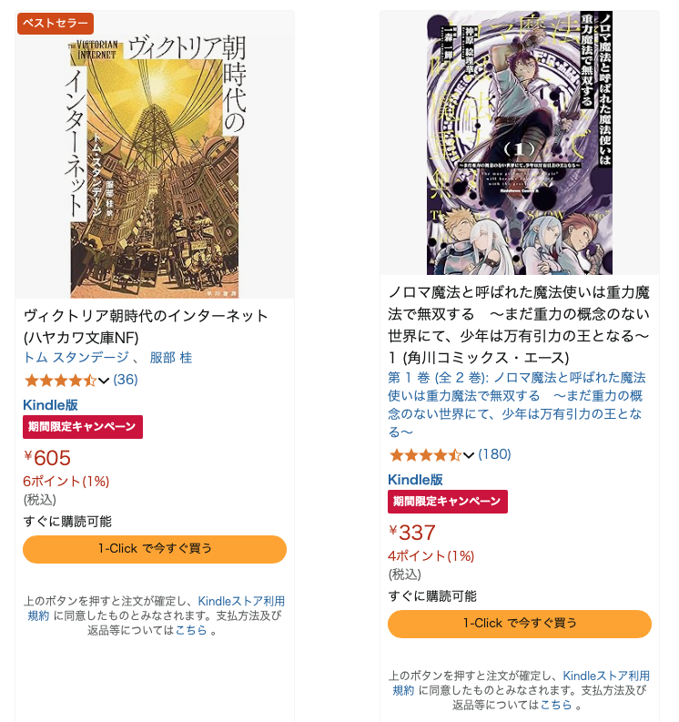Open ノロマ魔法と呼ばれた魔法使い title link

(x=519, y=325)
